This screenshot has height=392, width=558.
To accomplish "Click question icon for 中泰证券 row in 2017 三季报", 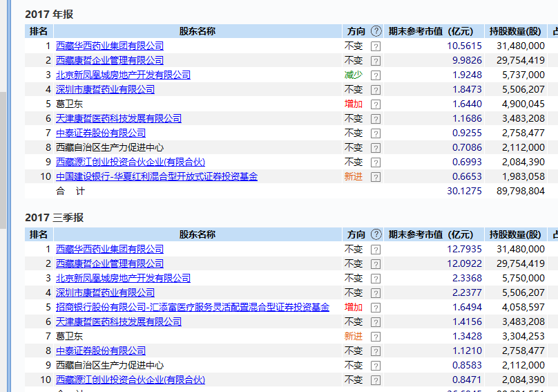I will point(376,351).
